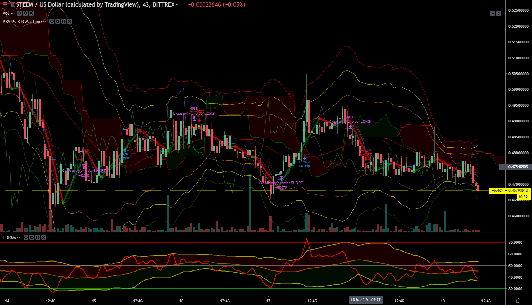Image resolution: width=532 pixels, height=305 pixels.
Task: Expand the TDIGM indicator dropdown arrow
Action: tap(19, 238)
